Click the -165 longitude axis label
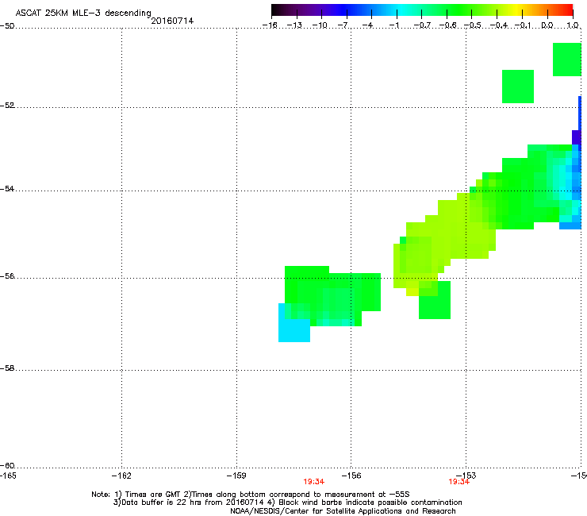587x516 pixels. click(8, 476)
